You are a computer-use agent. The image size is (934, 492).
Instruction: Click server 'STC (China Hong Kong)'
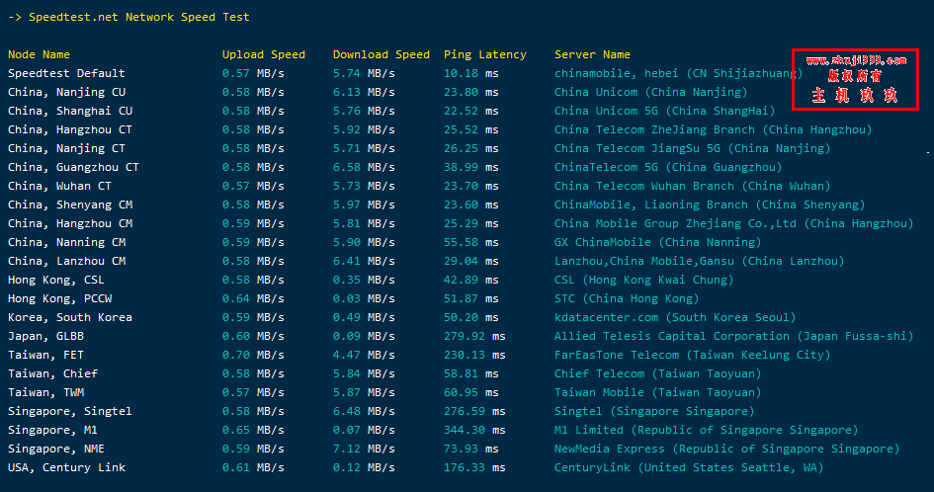[627, 298]
